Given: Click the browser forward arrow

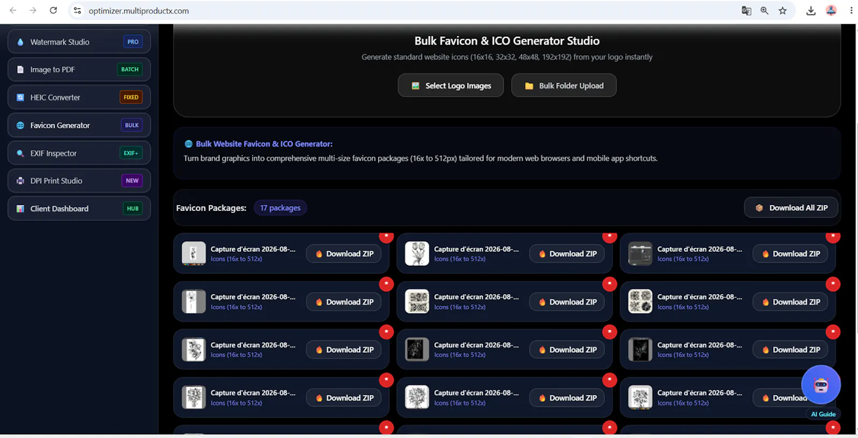Looking at the screenshot, I should click(x=33, y=10).
